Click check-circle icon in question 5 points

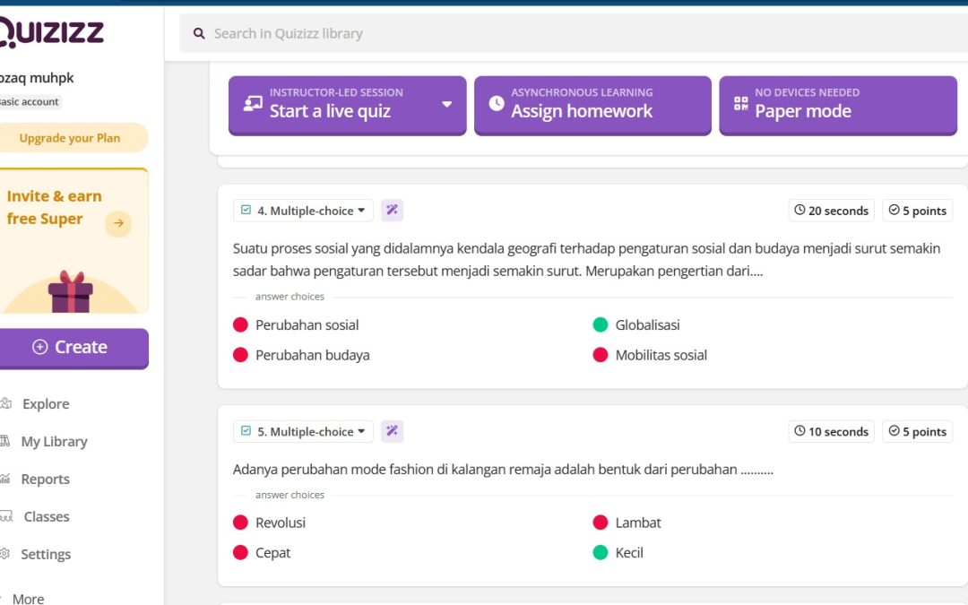point(894,431)
